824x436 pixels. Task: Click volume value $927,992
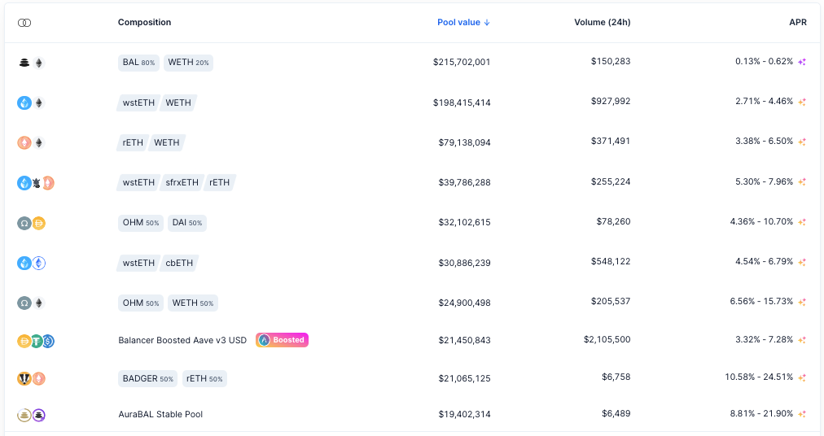pos(611,102)
